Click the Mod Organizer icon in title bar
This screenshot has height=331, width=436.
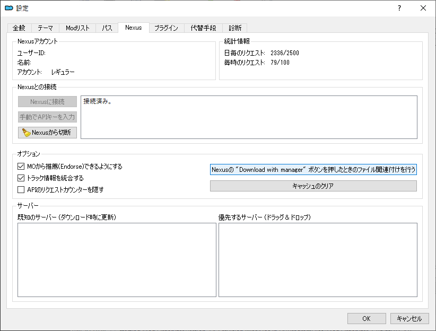[9, 8]
